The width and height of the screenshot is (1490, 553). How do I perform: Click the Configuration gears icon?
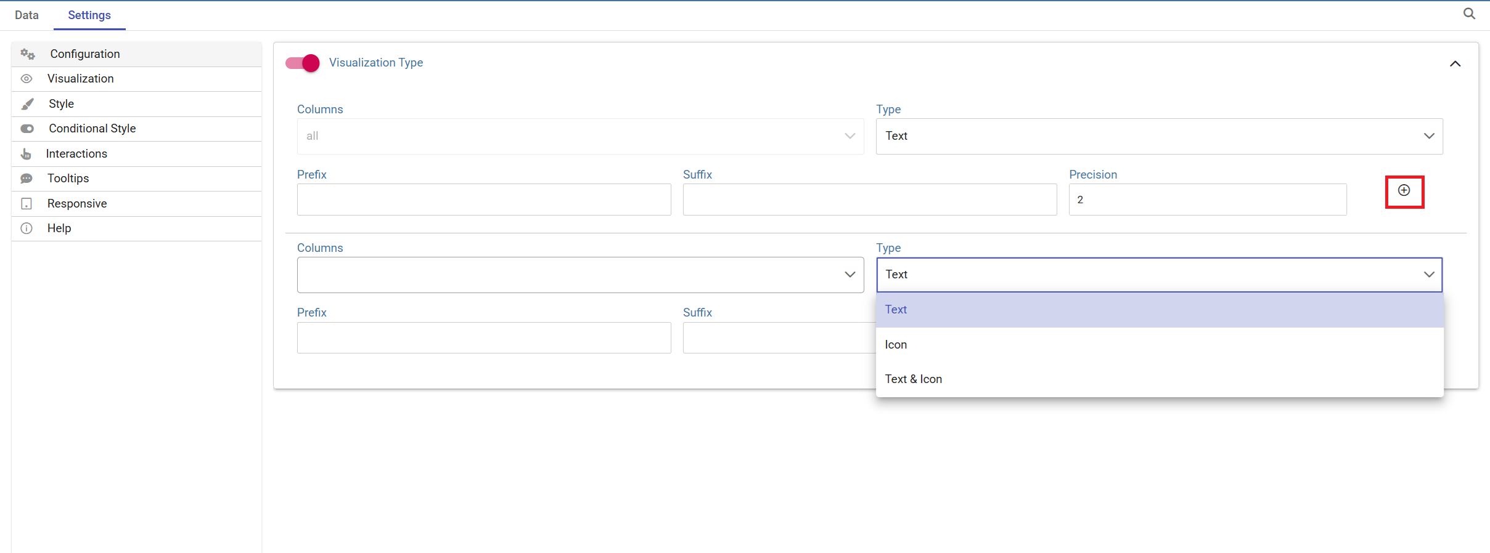point(28,54)
